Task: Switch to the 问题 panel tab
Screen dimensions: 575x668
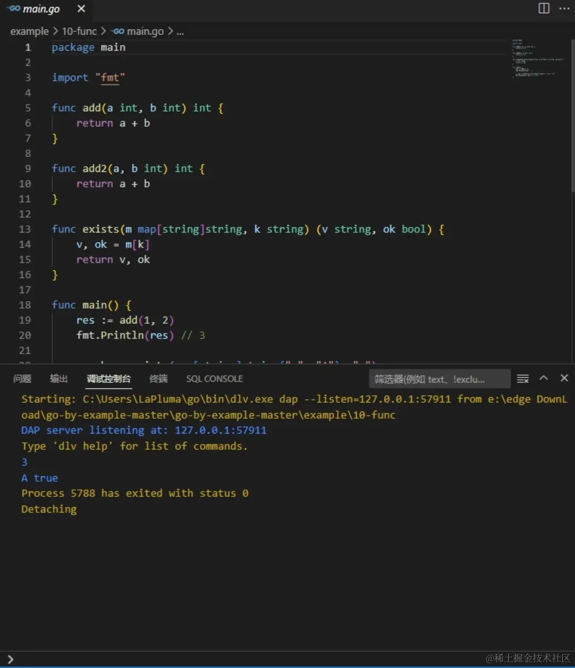Action: (x=22, y=379)
